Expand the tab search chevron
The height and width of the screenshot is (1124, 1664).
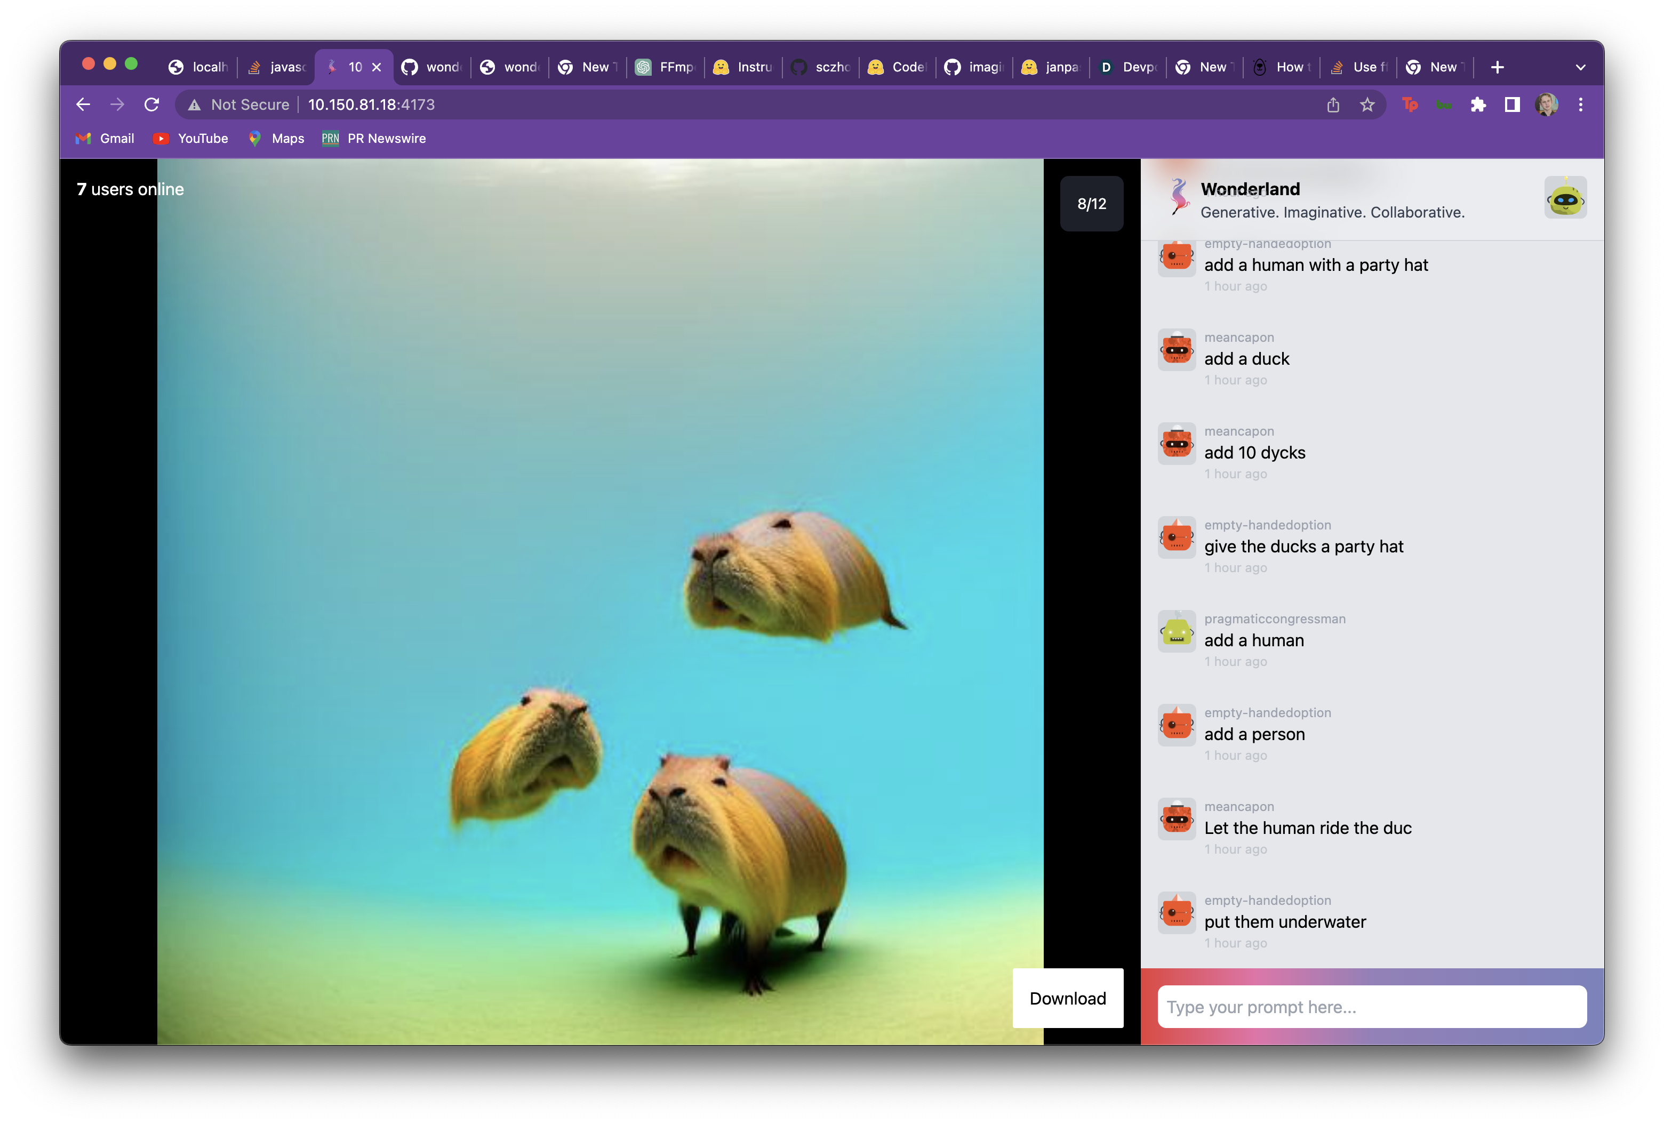(x=1580, y=67)
